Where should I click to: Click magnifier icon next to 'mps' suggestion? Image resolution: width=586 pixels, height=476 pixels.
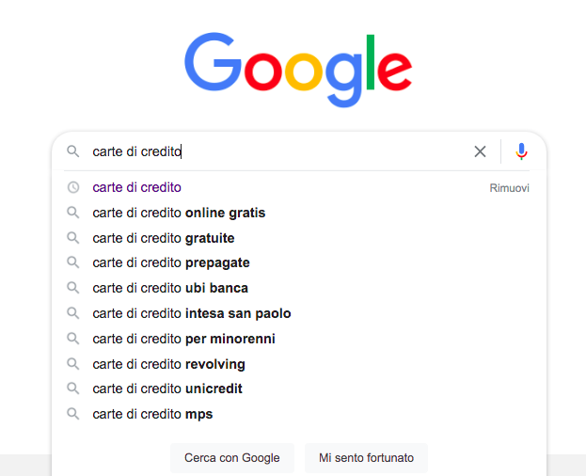72,414
